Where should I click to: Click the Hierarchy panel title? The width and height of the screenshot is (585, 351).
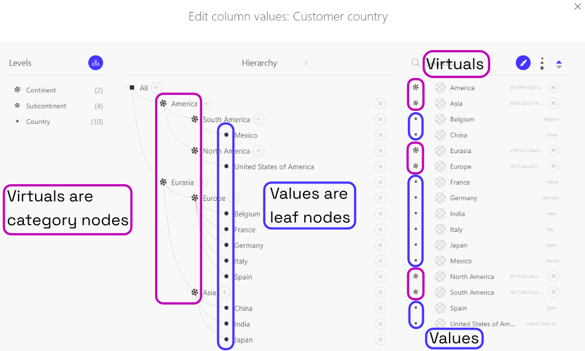coord(259,63)
